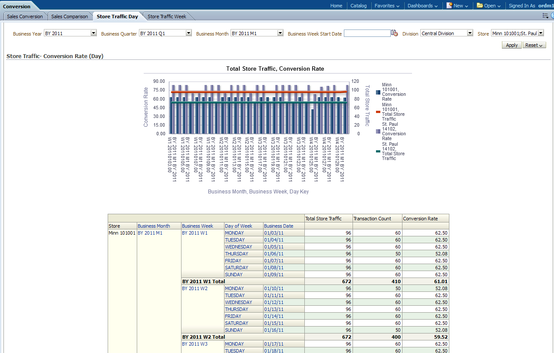
Task: Click the Minn 101001 store cell
Action: click(x=122, y=233)
